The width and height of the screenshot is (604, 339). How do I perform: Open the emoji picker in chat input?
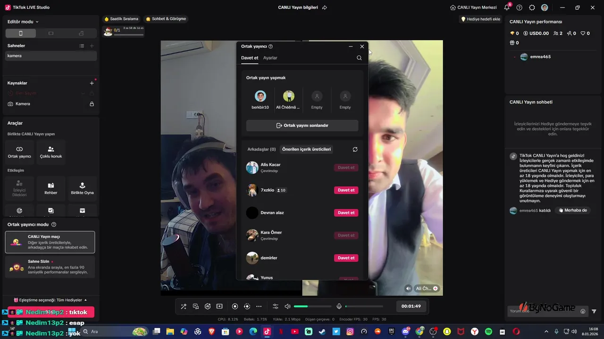pyautogui.click(x=583, y=311)
